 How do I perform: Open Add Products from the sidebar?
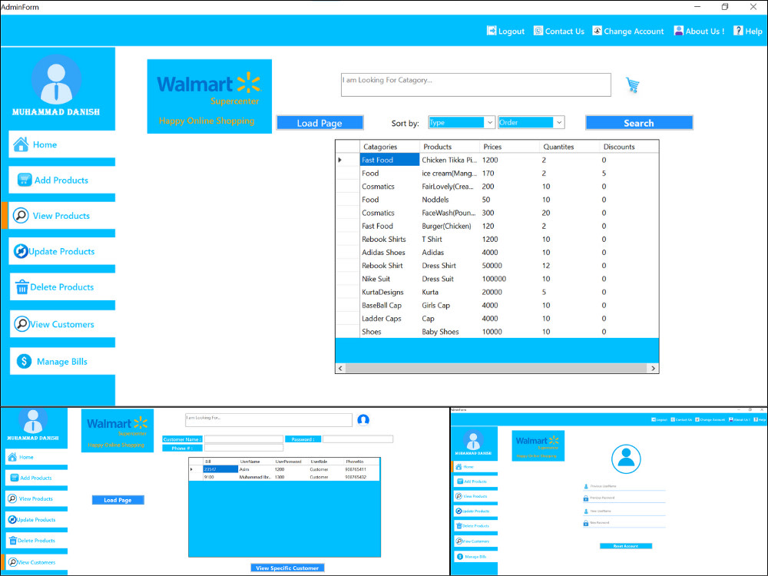[23, 180]
